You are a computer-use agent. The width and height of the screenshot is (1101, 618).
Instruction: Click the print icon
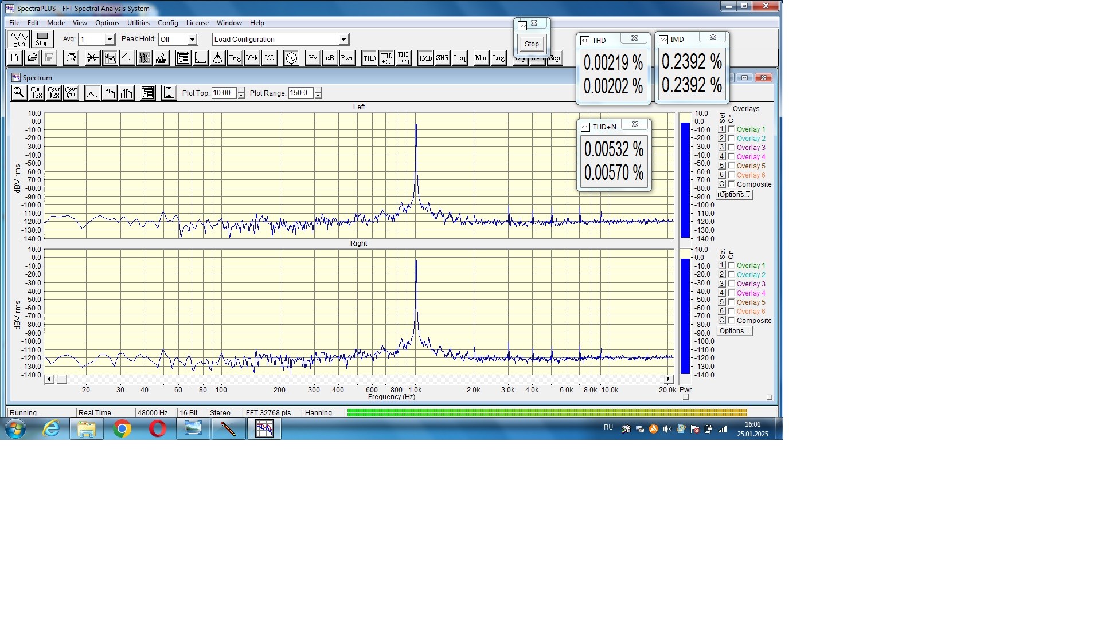tap(71, 58)
